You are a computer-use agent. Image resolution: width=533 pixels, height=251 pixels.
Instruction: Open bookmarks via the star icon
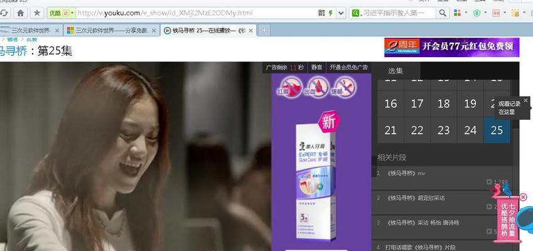point(36,13)
